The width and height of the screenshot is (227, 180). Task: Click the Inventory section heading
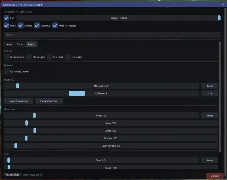coord(9,80)
